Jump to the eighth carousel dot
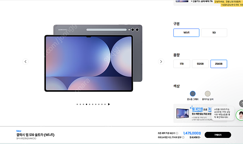Screen dimensions: 243x144 99,104
